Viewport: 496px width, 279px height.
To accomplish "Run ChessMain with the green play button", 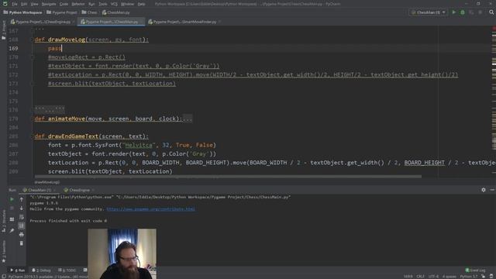I will 454,12.
